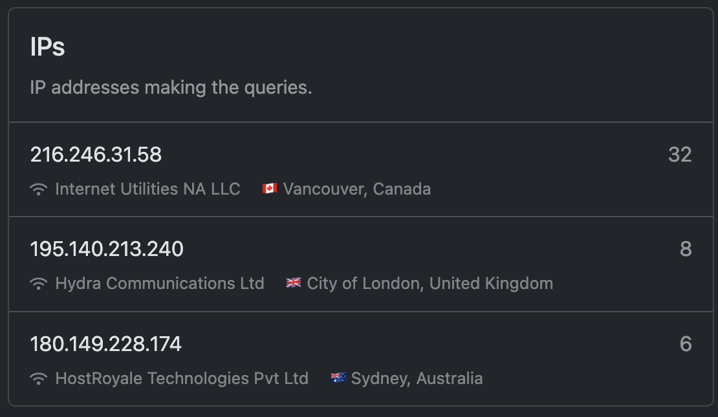Click the IPs section heading

(x=47, y=47)
